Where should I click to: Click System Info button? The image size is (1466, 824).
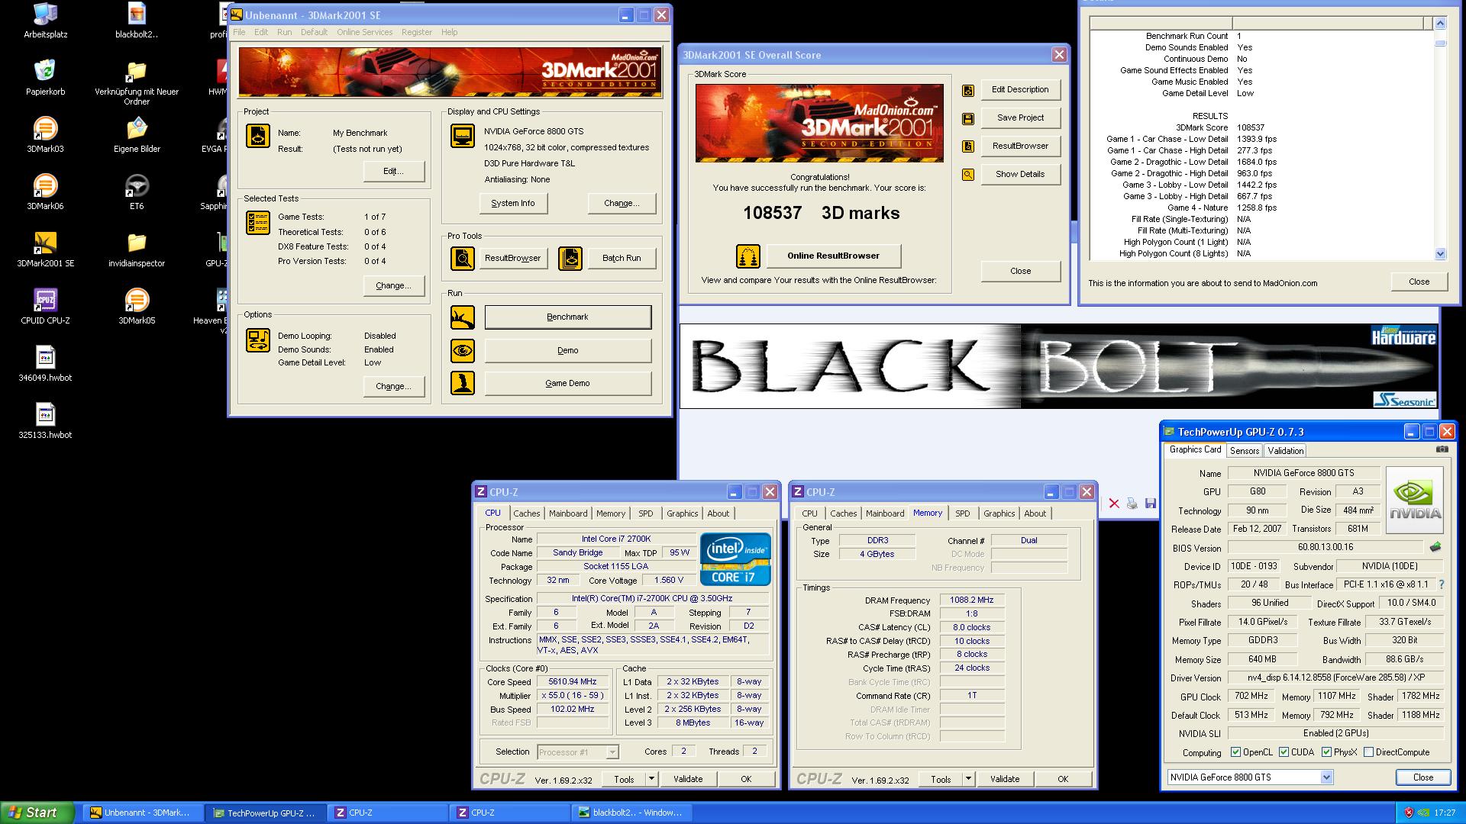pos(512,204)
